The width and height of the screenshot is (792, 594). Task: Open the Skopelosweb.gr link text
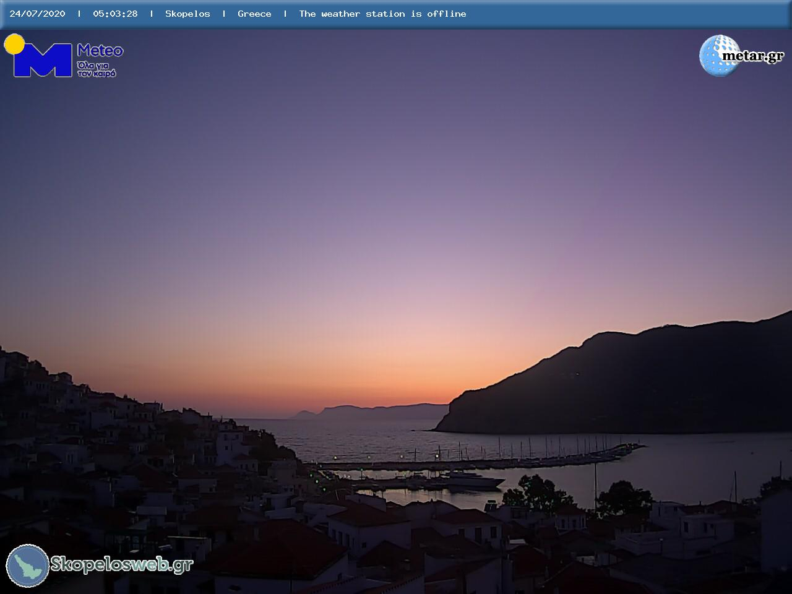point(122,564)
